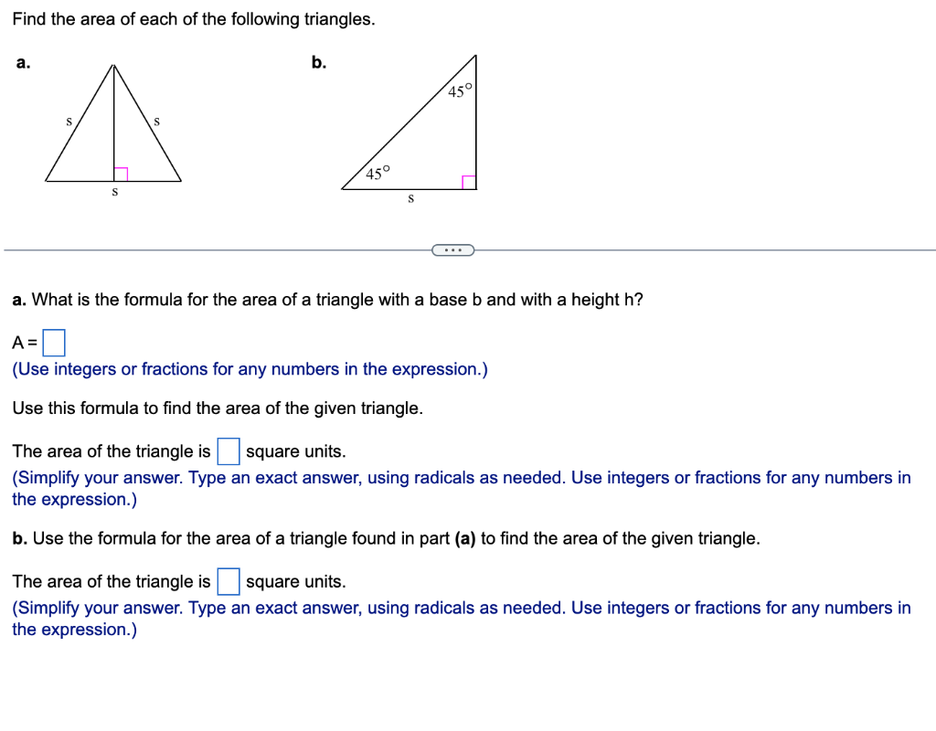Click the s label on triangle a's base
Screen dimensions: 936x731
pos(114,191)
